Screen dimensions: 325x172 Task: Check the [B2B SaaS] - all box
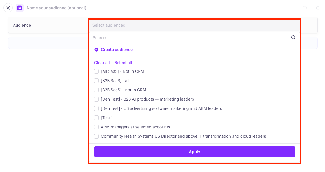[96, 81]
